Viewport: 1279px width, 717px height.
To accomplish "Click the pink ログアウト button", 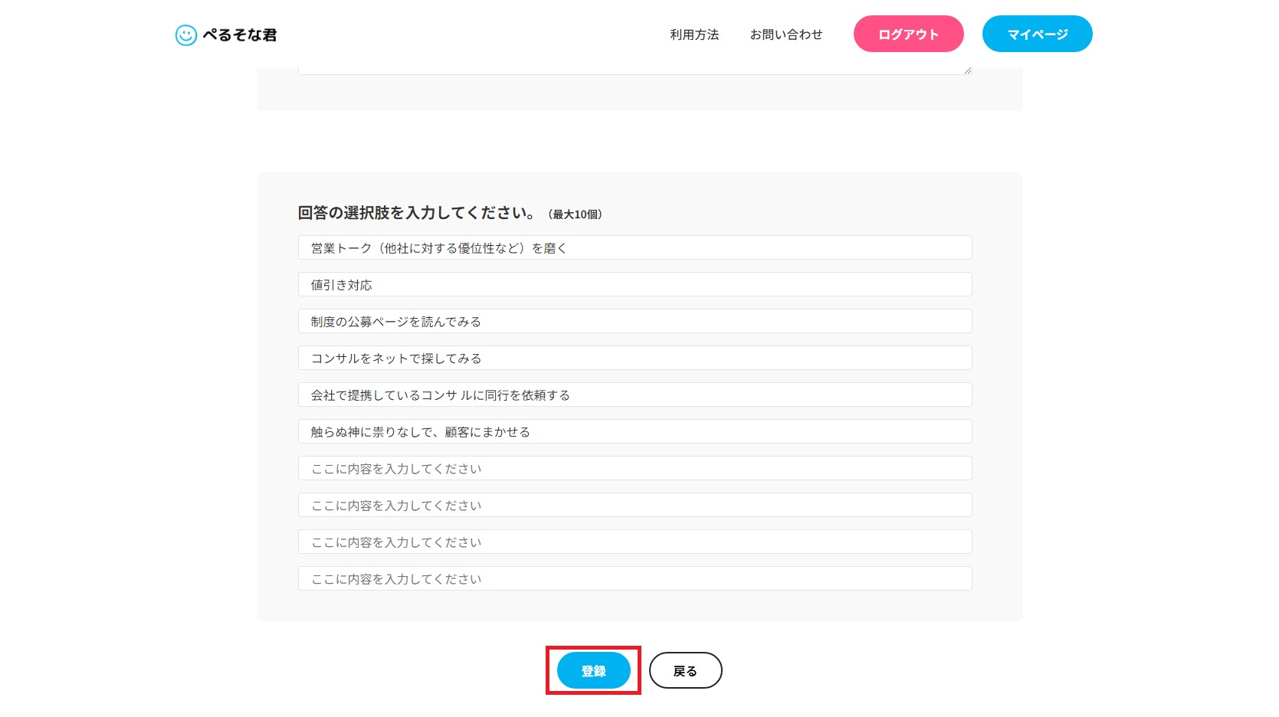I will point(909,34).
